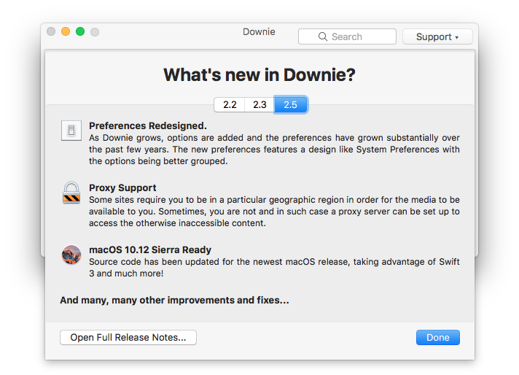Click the Done button
This screenshot has width=519, height=375.
coord(437,337)
